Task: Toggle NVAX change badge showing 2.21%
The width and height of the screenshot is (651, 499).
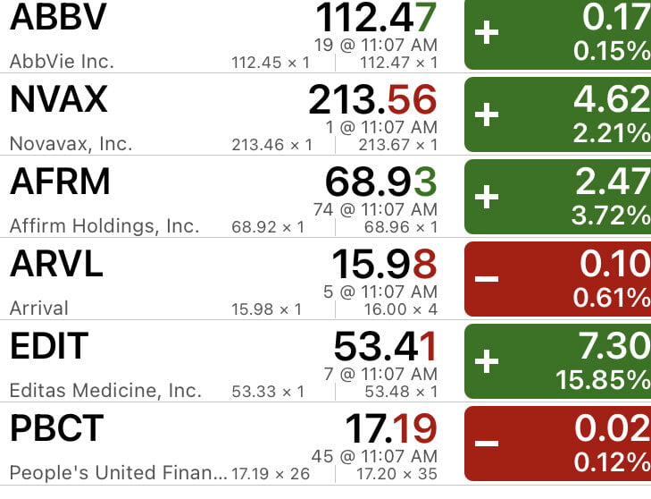Action: coord(558,114)
